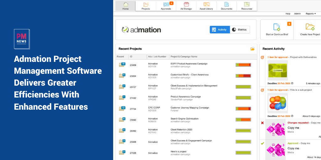Open the Help link

(x=288, y=14)
